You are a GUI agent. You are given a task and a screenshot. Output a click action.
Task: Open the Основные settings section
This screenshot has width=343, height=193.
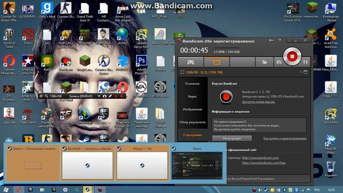point(192,84)
